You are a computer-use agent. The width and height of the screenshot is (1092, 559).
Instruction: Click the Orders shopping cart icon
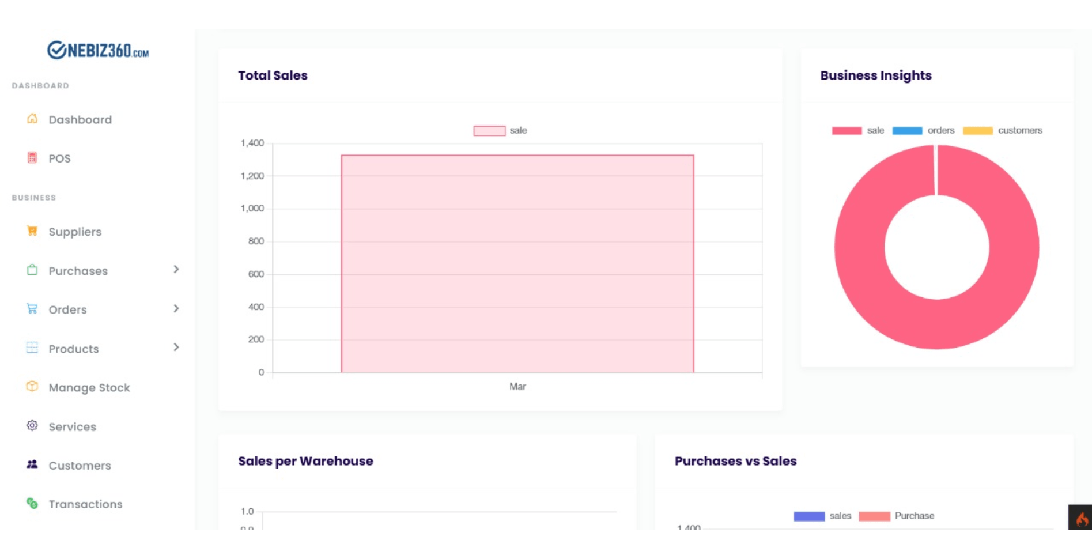[32, 309]
